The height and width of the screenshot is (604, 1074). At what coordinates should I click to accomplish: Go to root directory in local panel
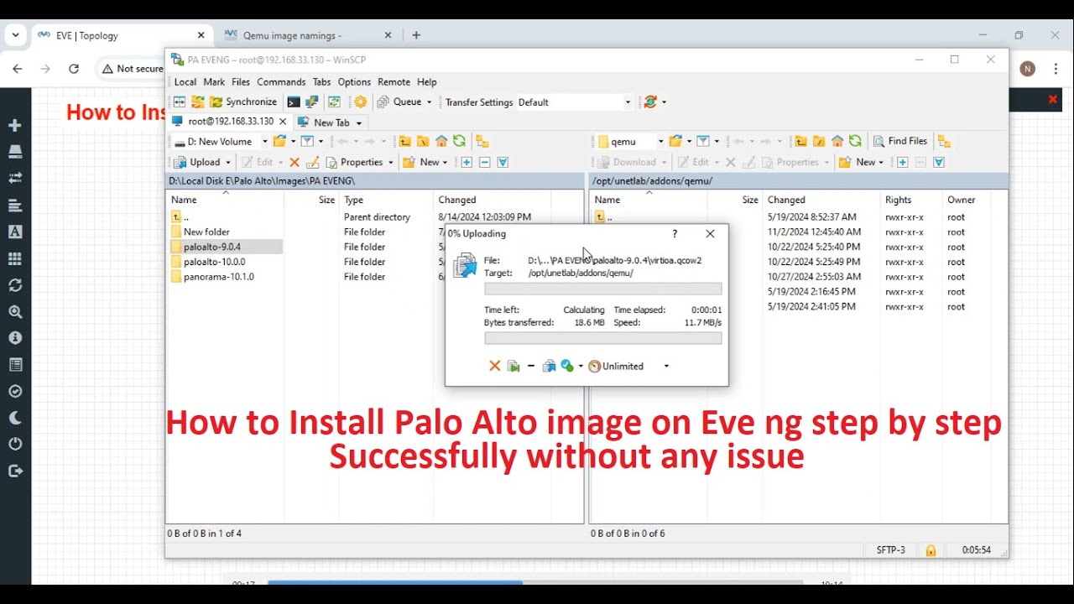(x=423, y=141)
